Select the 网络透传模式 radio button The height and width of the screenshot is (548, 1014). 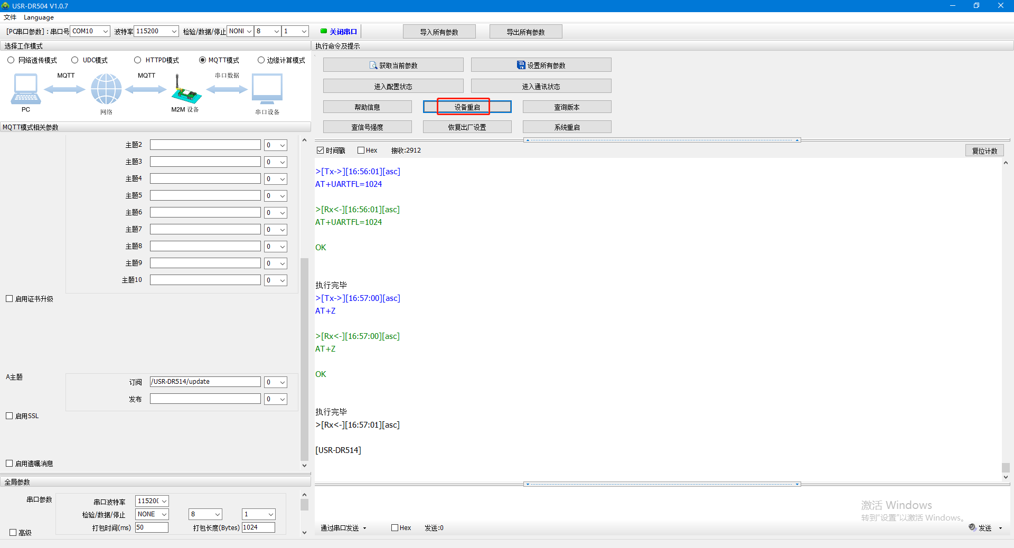pyautogui.click(x=11, y=60)
